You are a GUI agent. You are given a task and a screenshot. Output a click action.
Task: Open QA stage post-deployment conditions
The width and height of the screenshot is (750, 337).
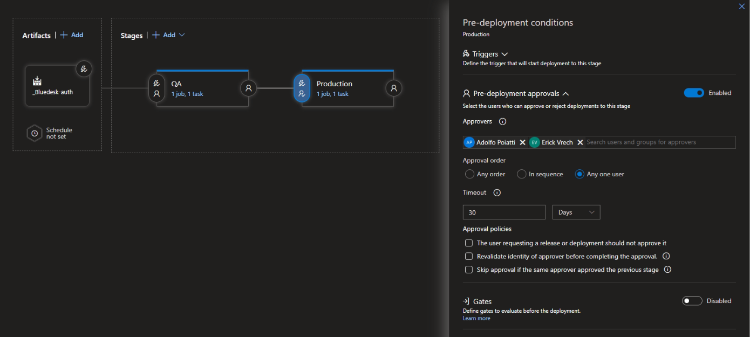[x=248, y=88]
